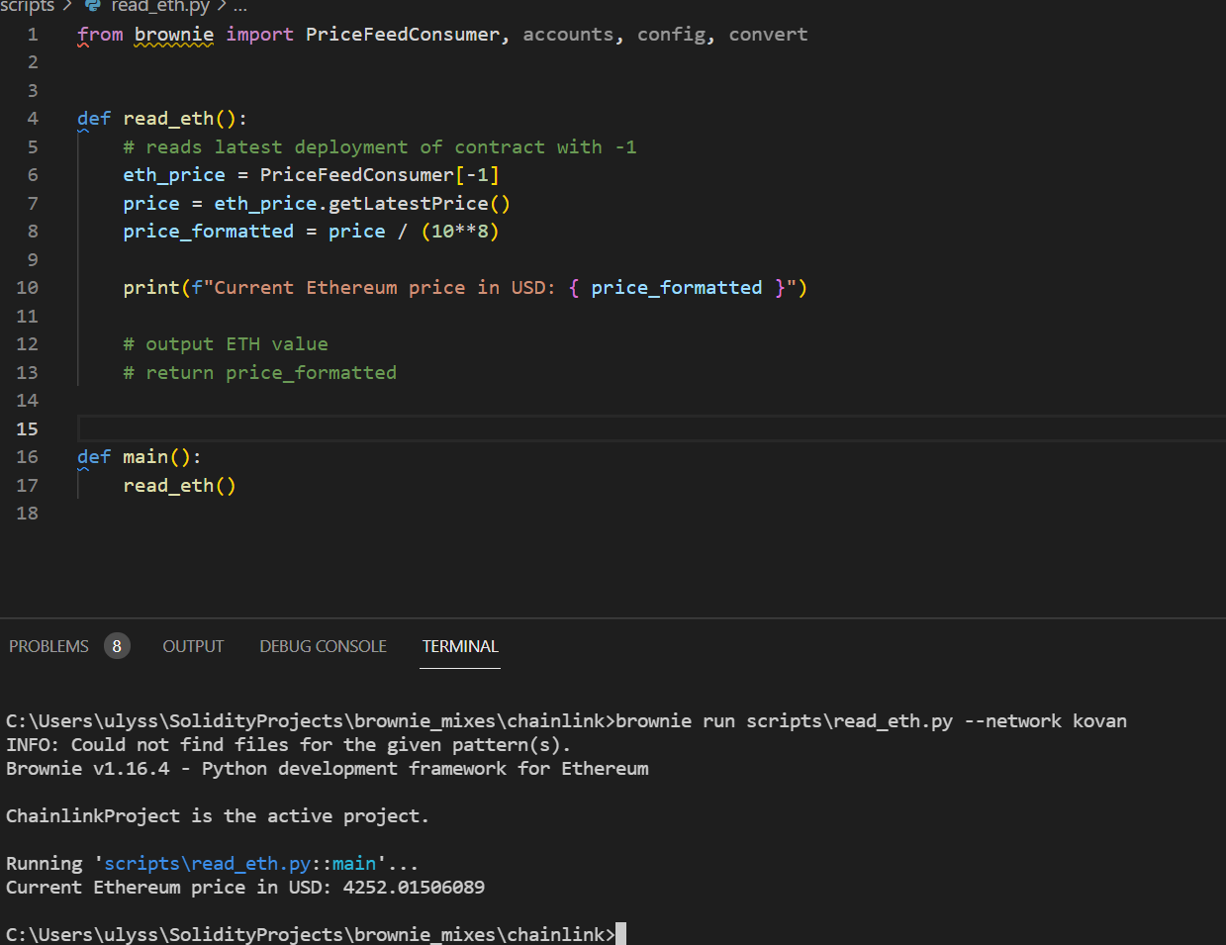Open the OUTPUT panel tab
1226x945 pixels.
(x=193, y=646)
